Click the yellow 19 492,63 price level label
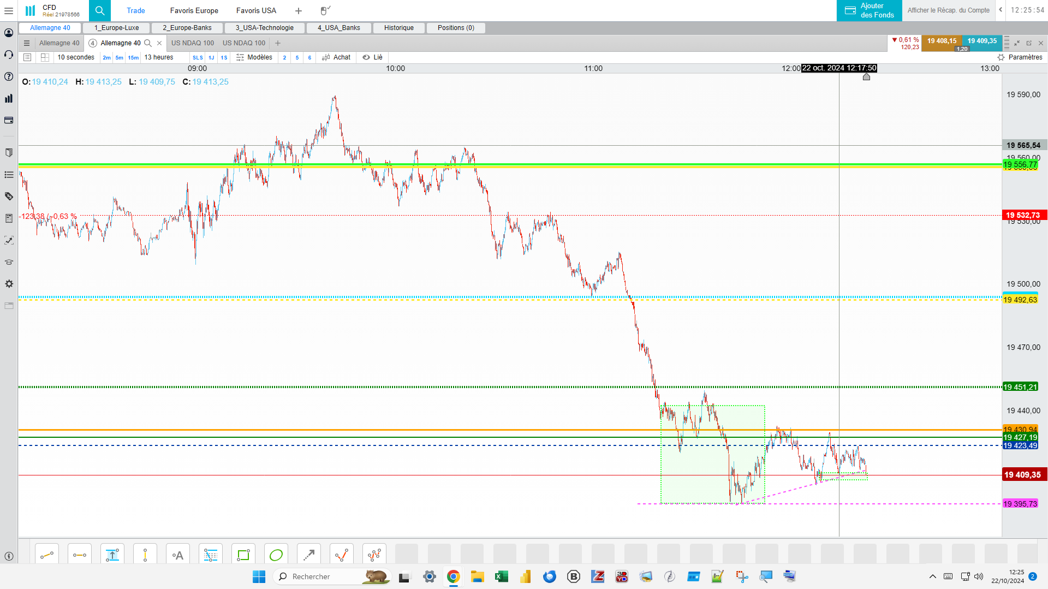1048x589 pixels. (x=1020, y=300)
